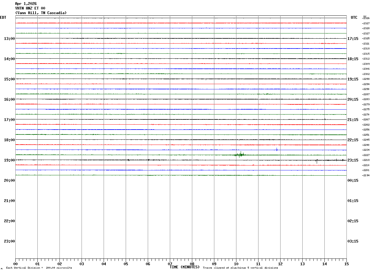Click the blue spike just before minute 12
The height and width of the screenshot is (272, 371).
click(277, 150)
